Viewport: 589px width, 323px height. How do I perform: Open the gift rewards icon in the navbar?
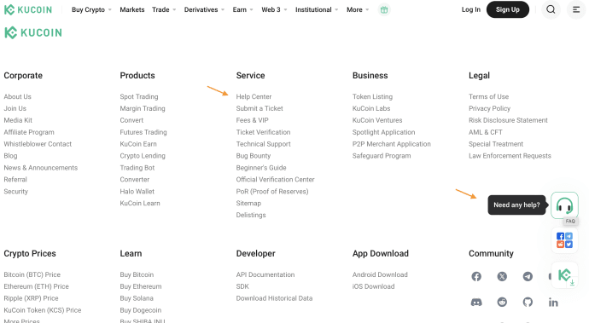[x=384, y=9]
